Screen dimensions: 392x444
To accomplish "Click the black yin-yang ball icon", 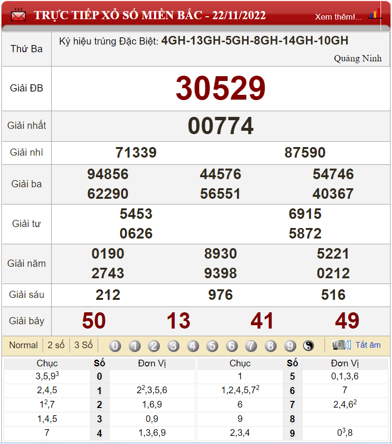I will tap(309, 346).
